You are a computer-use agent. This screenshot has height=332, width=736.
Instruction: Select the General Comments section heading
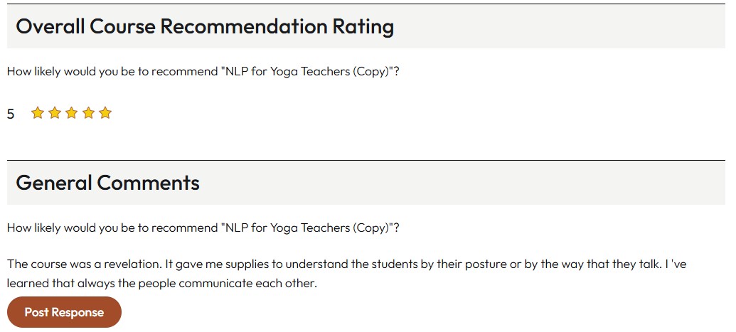pyautogui.click(x=107, y=183)
